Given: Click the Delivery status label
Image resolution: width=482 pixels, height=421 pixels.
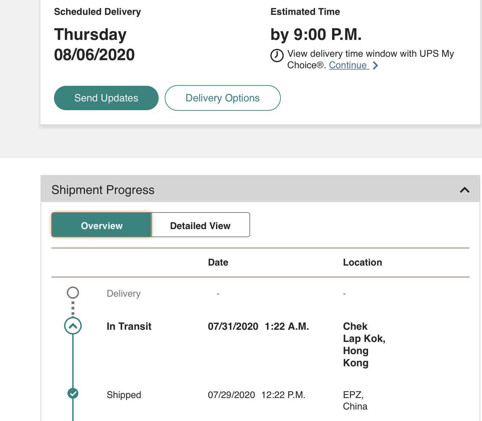Looking at the screenshot, I should (124, 294).
